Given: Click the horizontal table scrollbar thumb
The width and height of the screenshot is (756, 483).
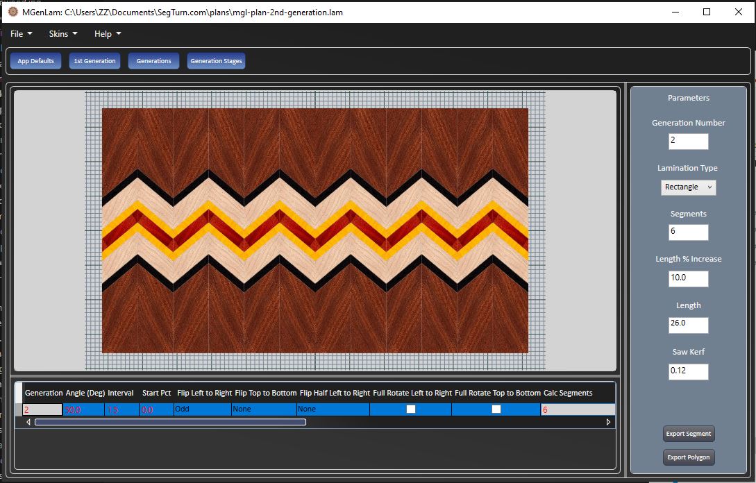Looking at the screenshot, I should pos(170,422).
